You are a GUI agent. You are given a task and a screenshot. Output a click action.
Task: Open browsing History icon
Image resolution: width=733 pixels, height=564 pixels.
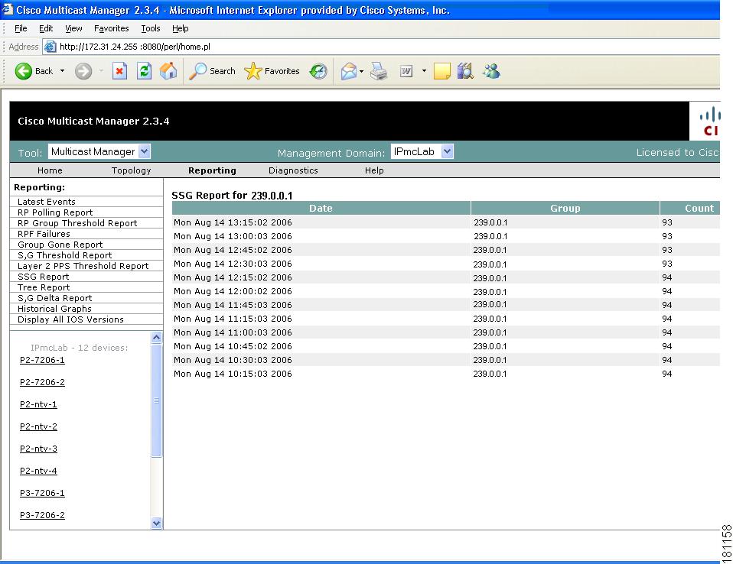click(318, 71)
